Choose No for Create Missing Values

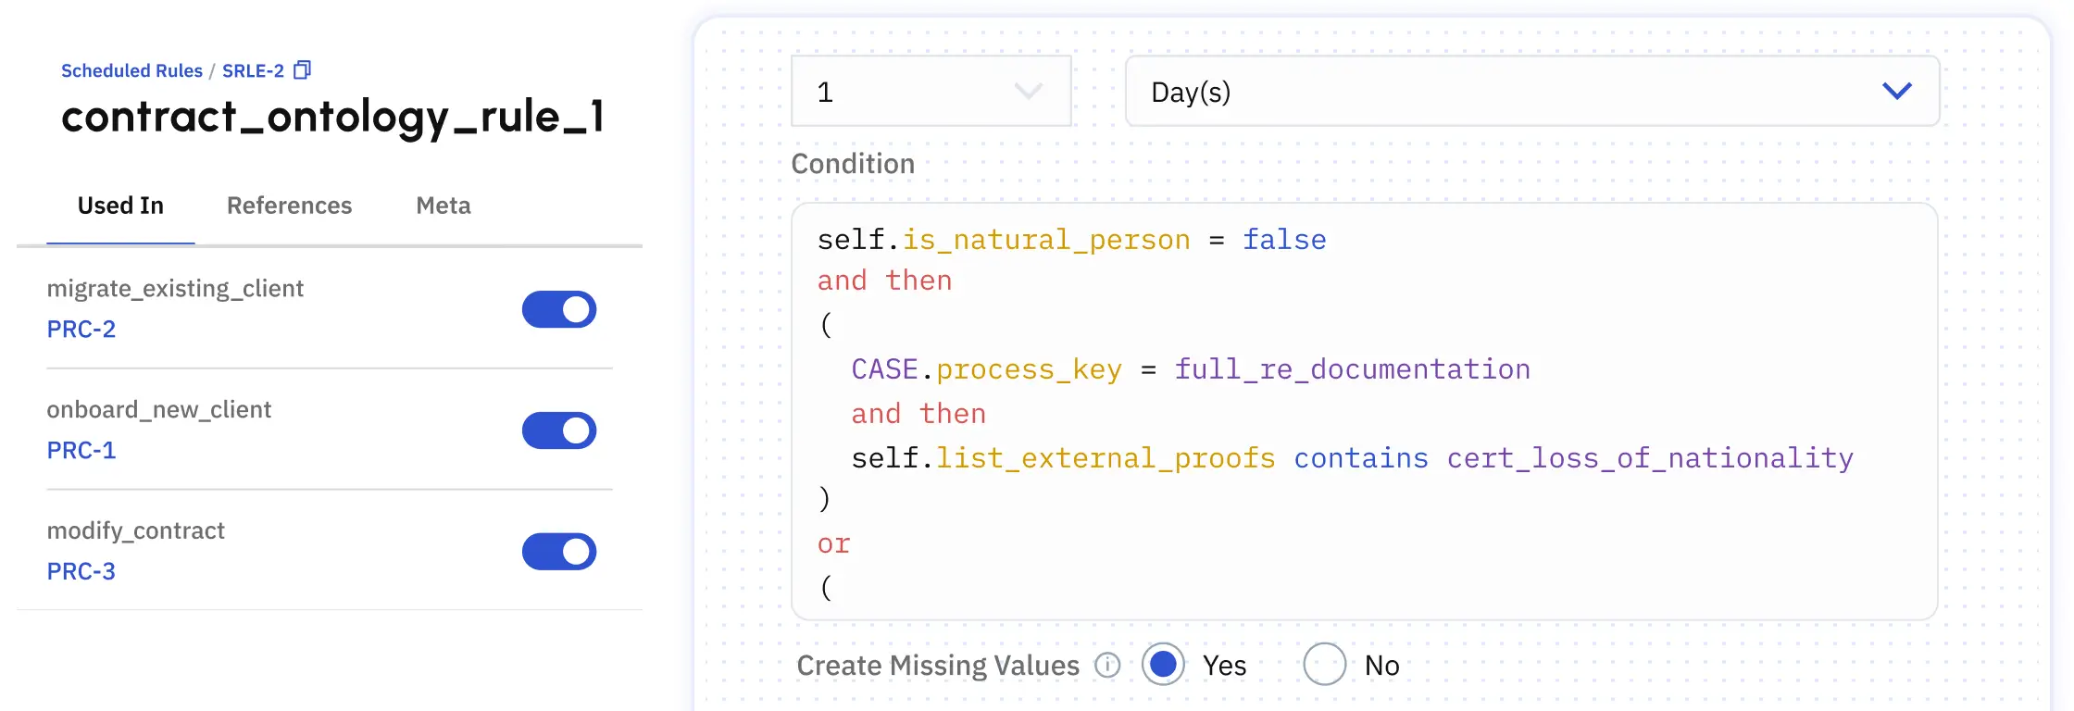pos(1324,664)
